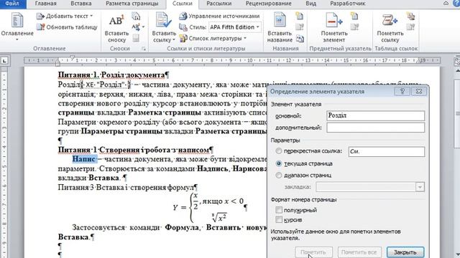Switch to the Разработчик tab
460x258 pixels.
point(348,4)
